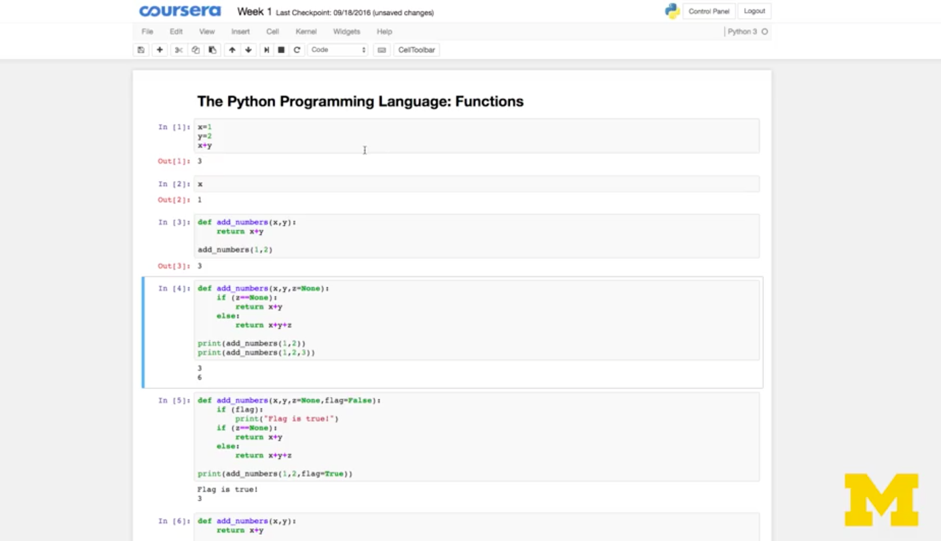This screenshot has height=541, width=941.
Task: Click the heading The Python Programming Language: Functions
Action: (361, 102)
